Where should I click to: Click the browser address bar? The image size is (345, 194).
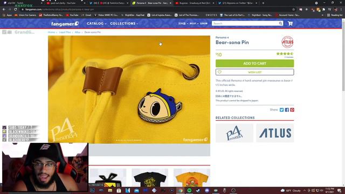click(156, 10)
